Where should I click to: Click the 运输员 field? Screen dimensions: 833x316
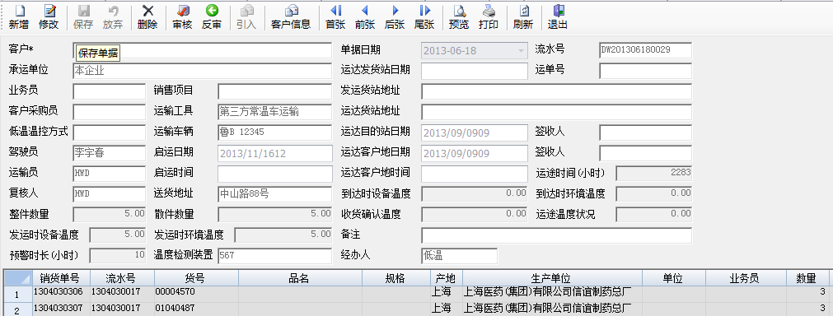pyautogui.click(x=109, y=173)
